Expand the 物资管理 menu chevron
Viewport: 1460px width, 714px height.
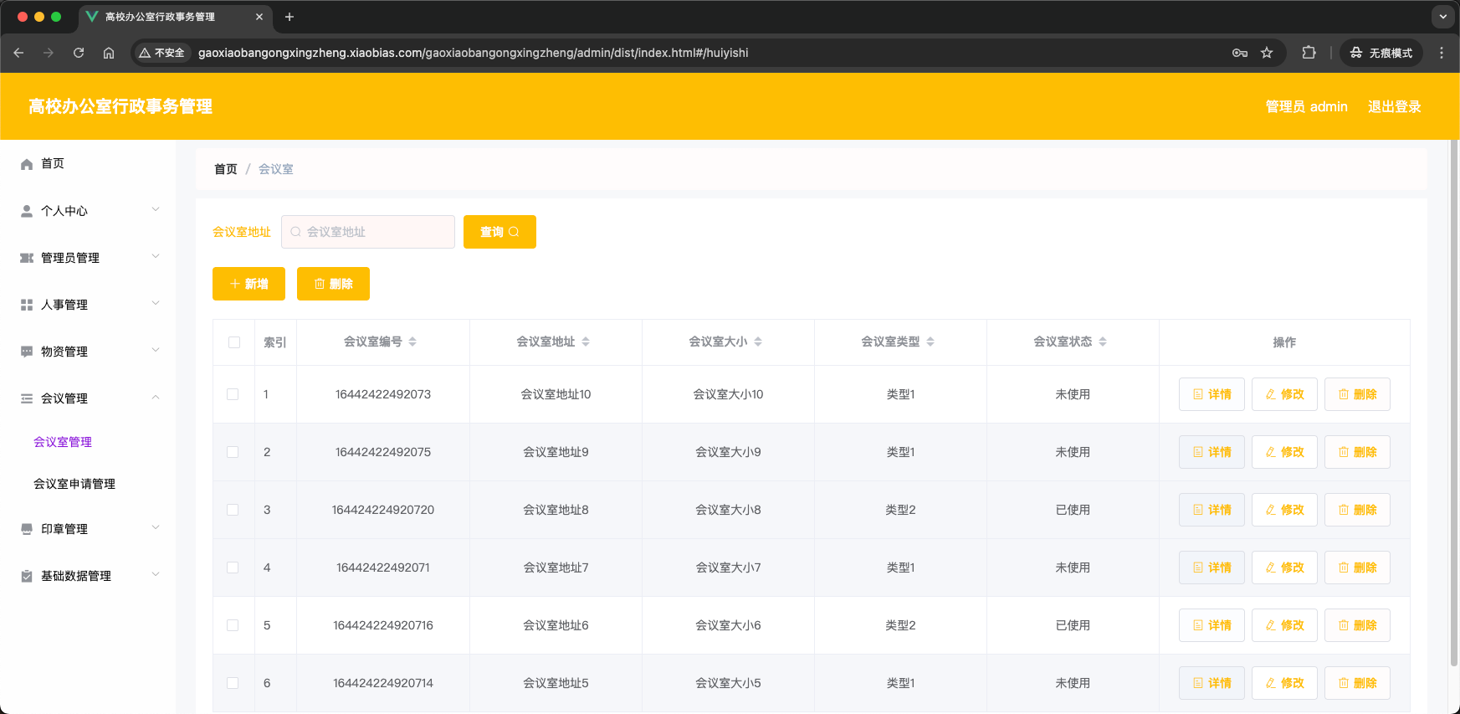[x=156, y=351]
